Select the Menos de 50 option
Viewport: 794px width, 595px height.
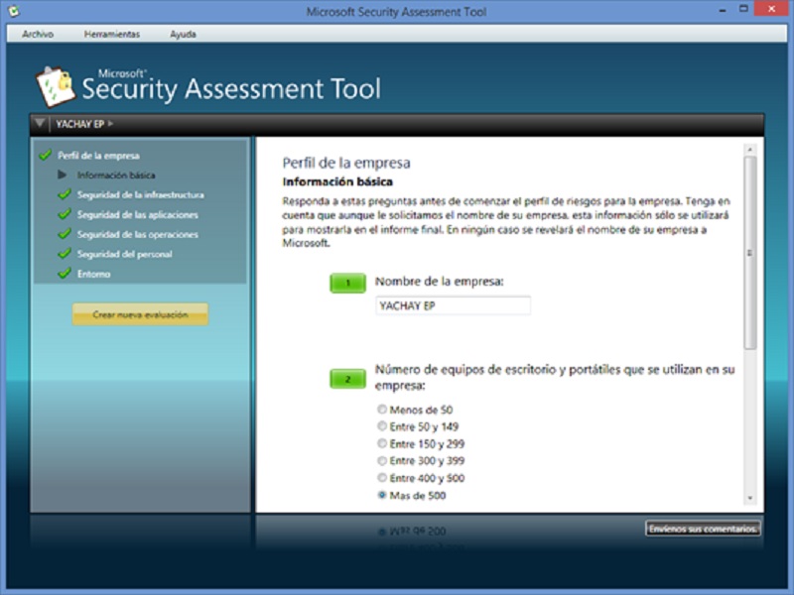(382, 410)
